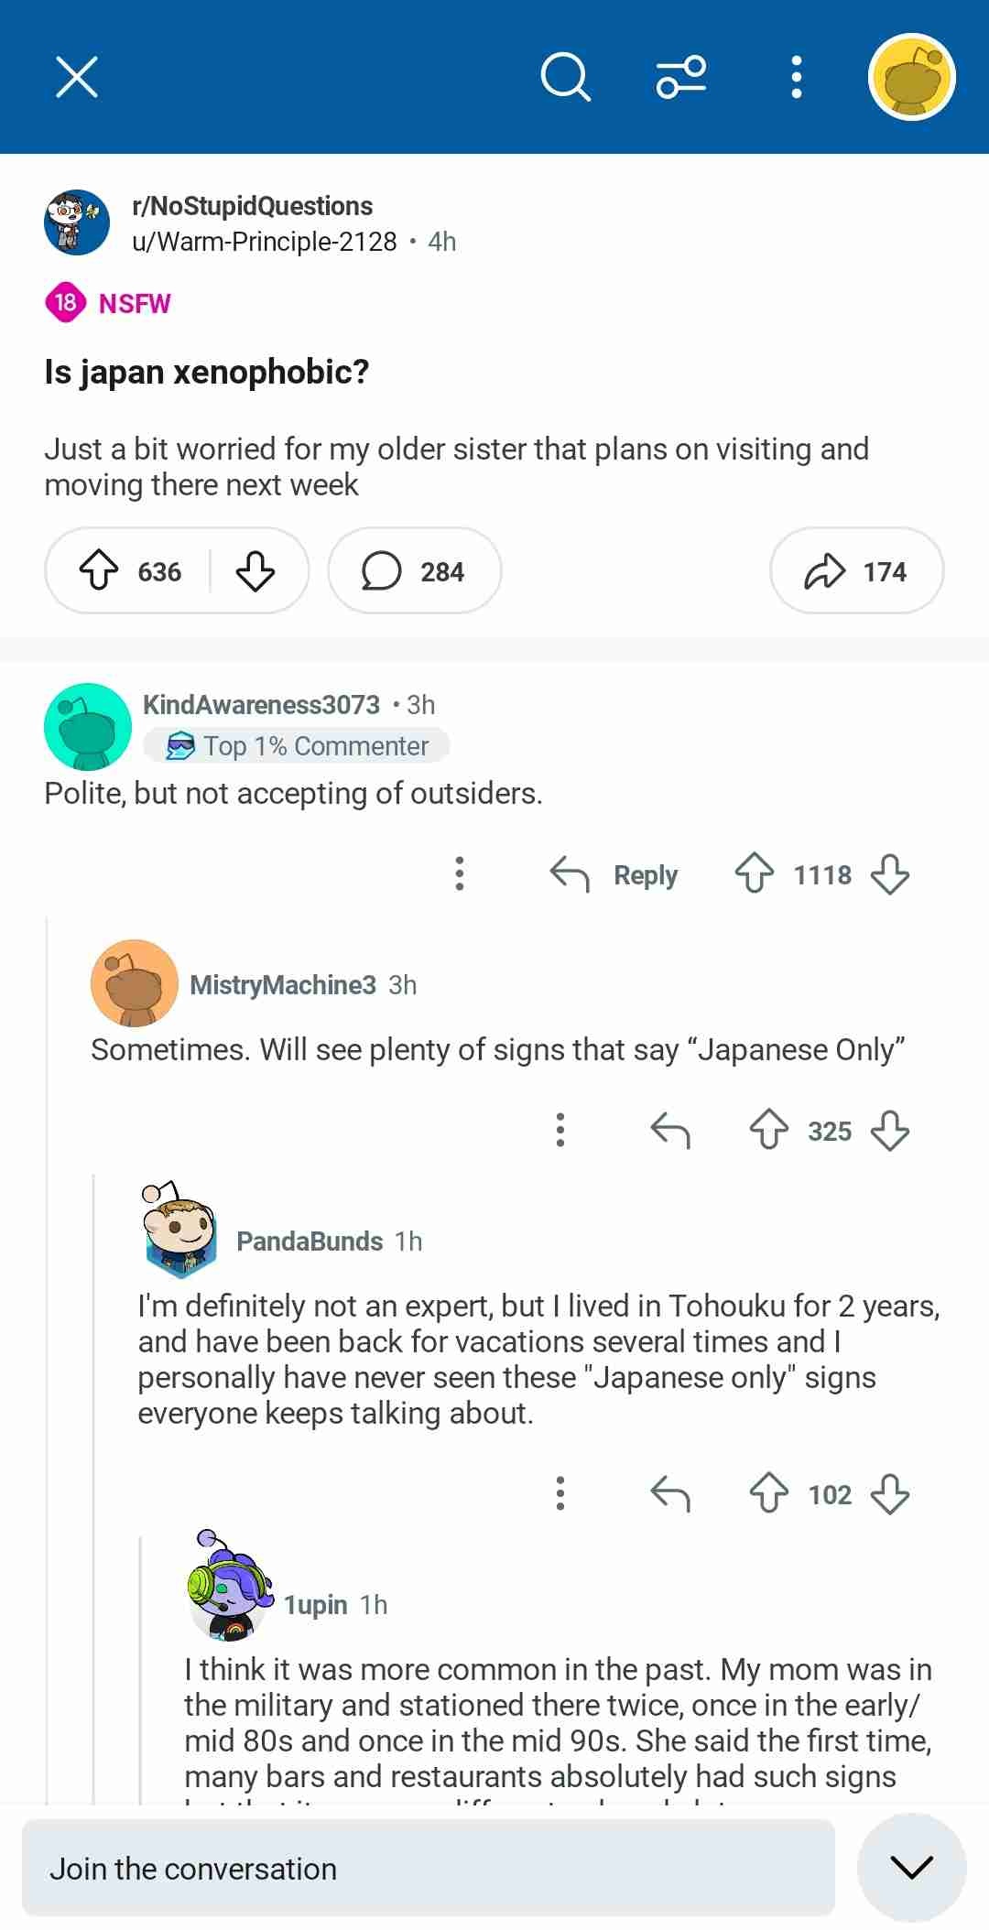Open your profile avatar in the header
The image size is (989, 1930).
coord(911,77)
